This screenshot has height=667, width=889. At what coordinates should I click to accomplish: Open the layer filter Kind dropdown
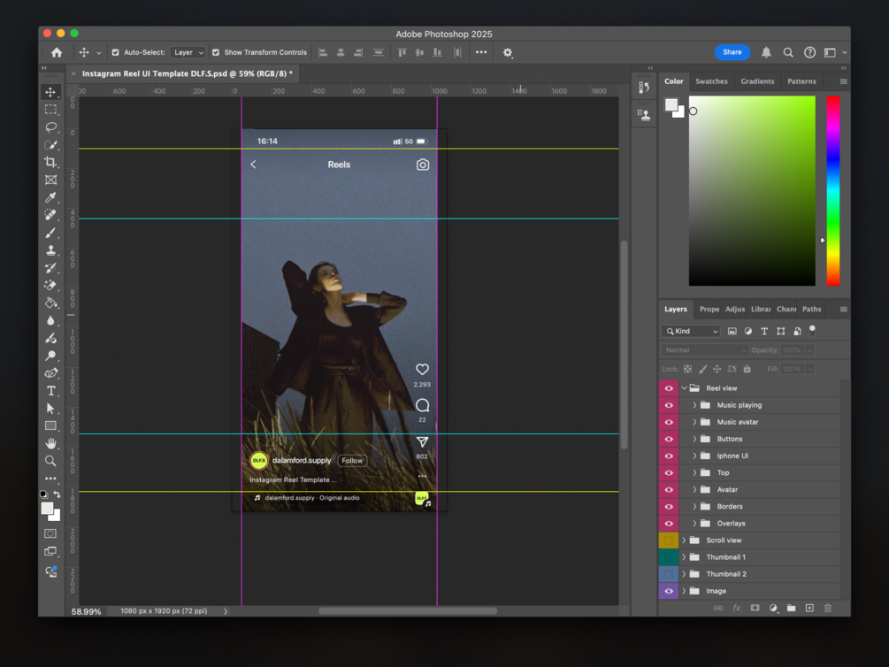pos(691,331)
